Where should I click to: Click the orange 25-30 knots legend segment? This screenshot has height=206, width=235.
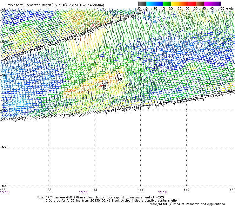184,4
